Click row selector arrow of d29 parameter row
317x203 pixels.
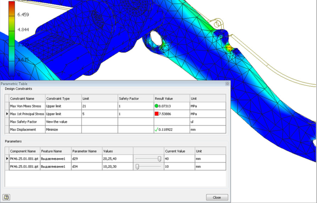[7, 159]
